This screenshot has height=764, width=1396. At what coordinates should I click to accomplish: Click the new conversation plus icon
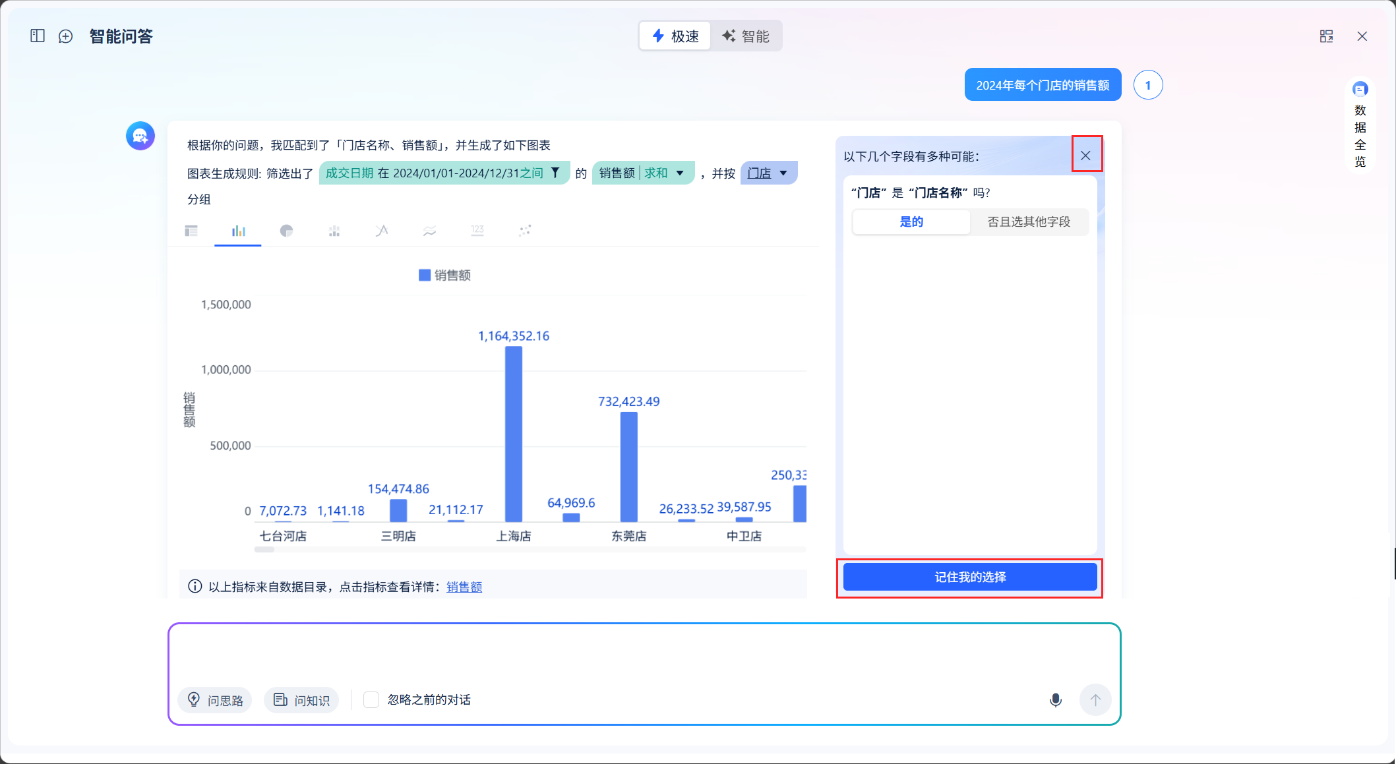65,36
